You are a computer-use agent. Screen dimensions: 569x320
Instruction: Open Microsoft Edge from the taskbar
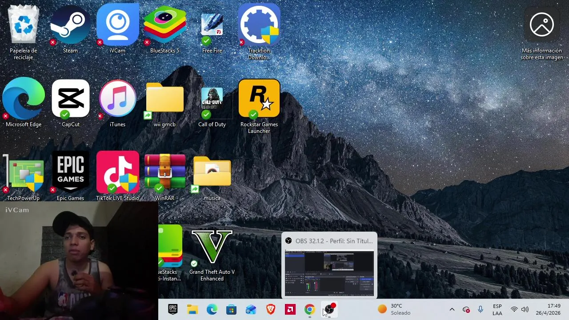(x=212, y=309)
